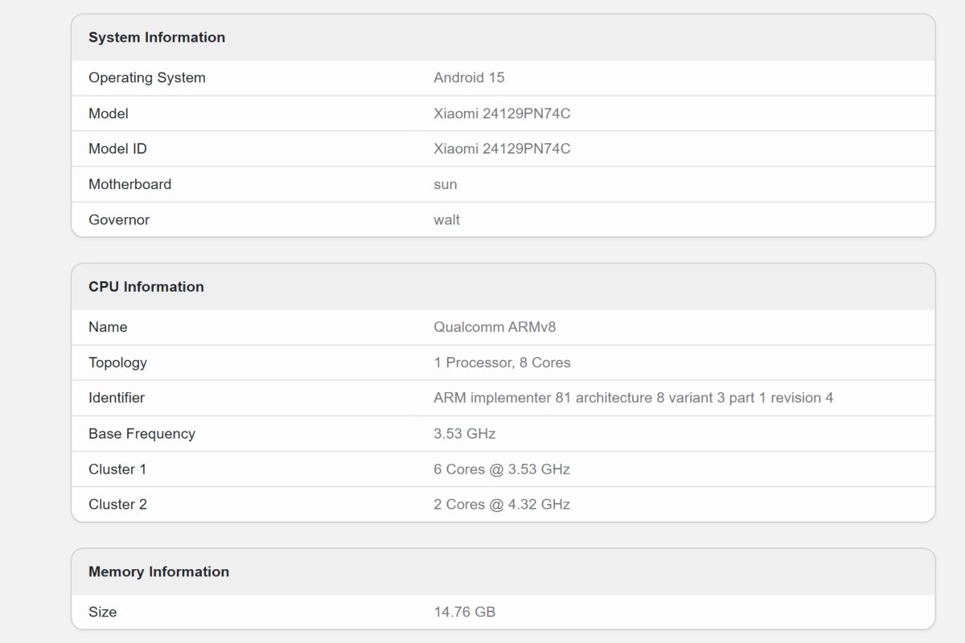Click the motherboard value sun
This screenshot has width=965, height=643.
click(446, 185)
